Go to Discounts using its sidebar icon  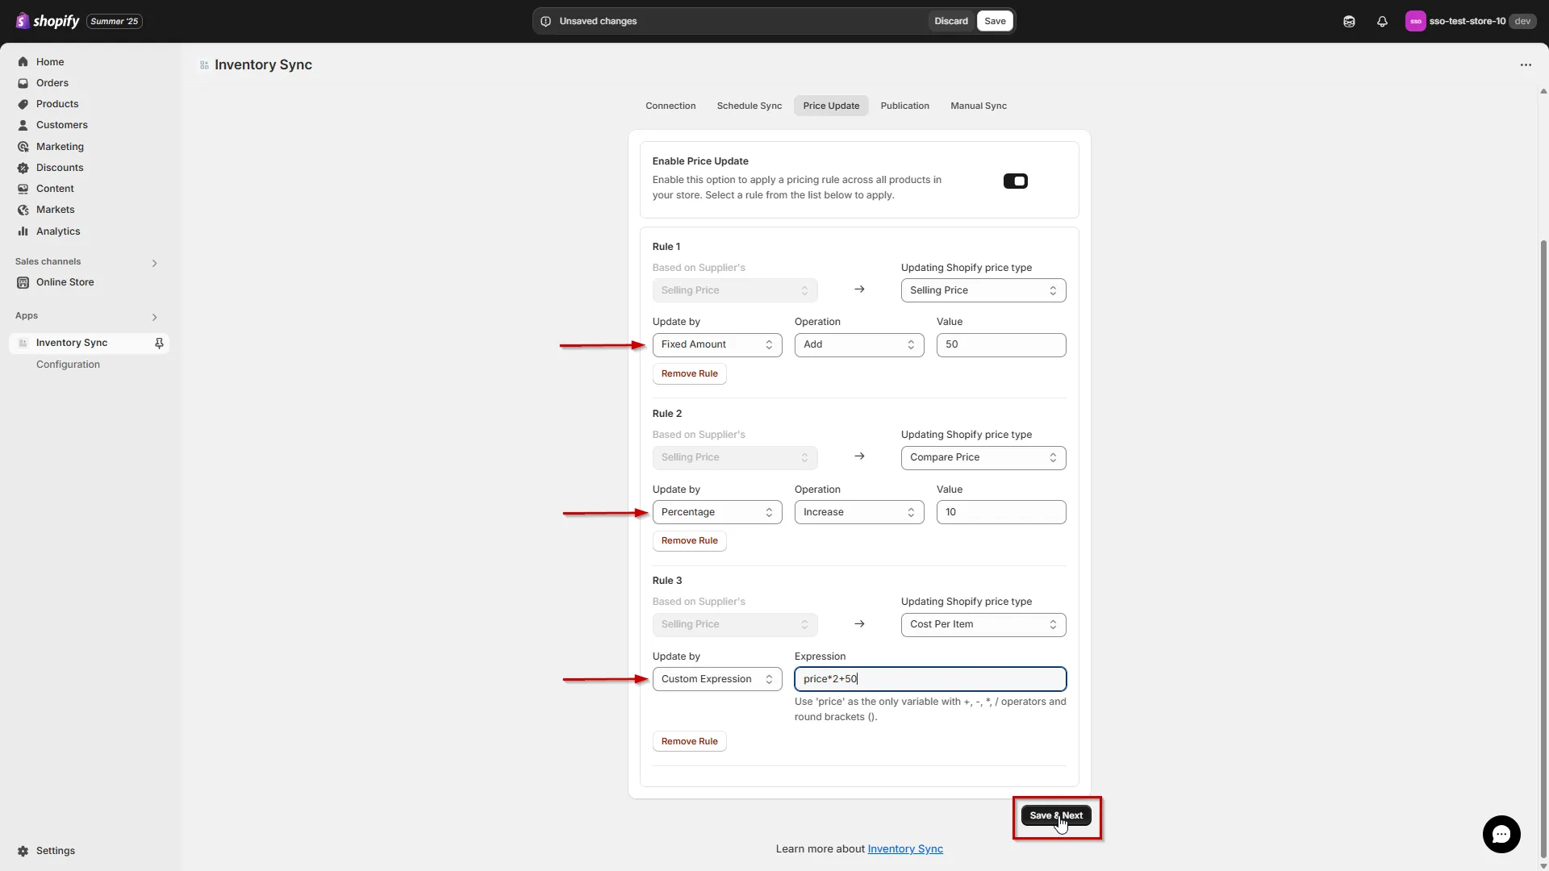(x=23, y=167)
